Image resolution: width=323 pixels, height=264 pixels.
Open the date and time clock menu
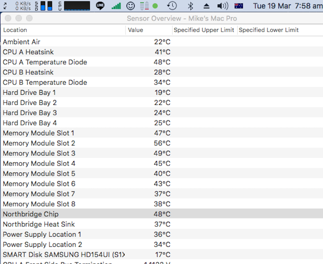(288, 6)
